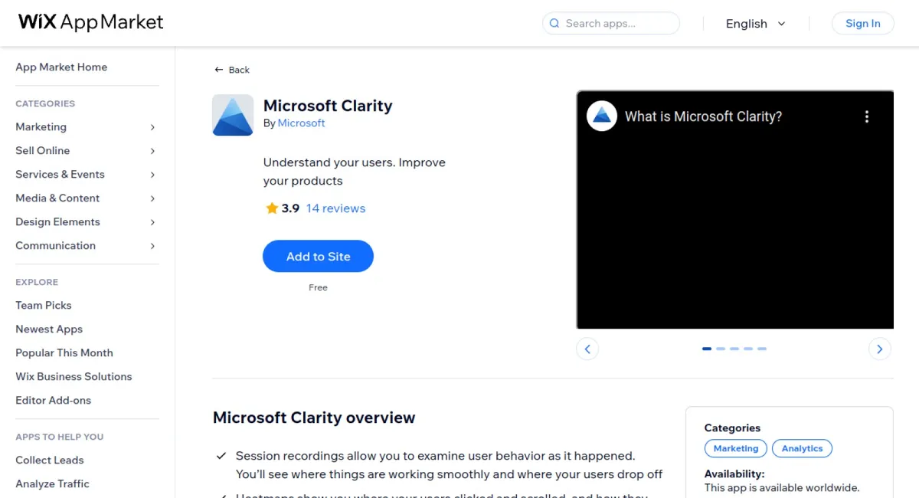Select the fifth carousel dot indicator
Viewport: 919px width, 498px height.
762,349
